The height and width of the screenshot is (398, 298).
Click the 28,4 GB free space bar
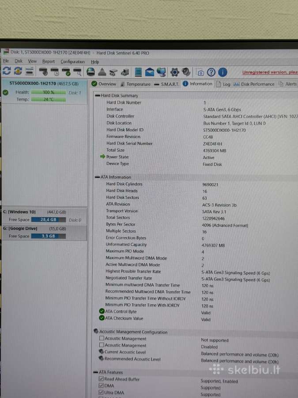(49, 219)
